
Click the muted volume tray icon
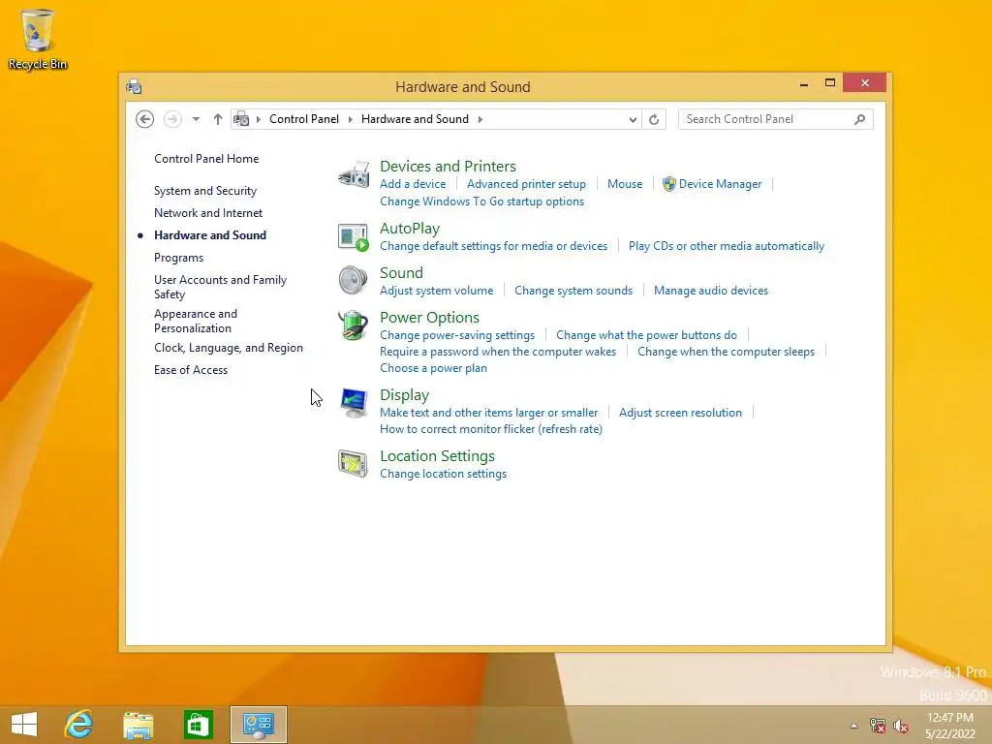point(901,726)
